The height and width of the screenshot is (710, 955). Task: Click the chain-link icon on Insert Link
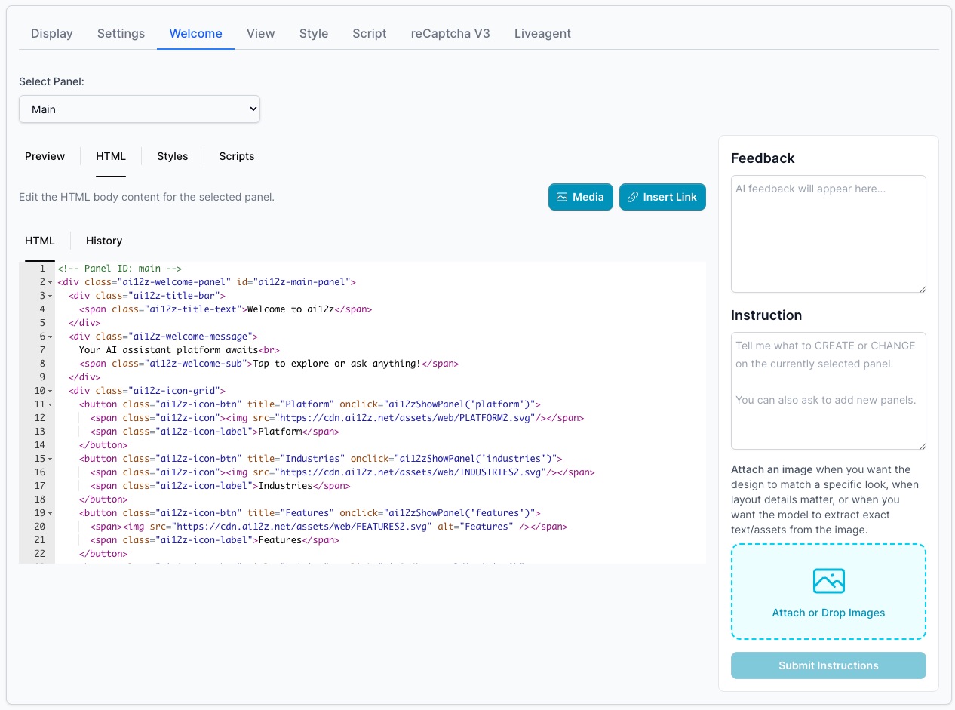(x=632, y=197)
